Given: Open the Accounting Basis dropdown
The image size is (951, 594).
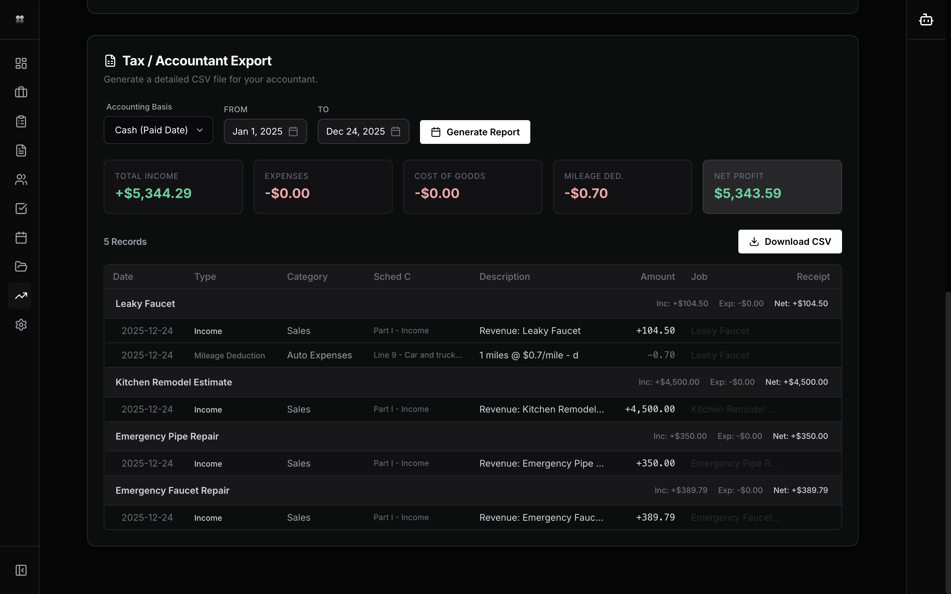Looking at the screenshot, I should click(x=158, y=130).
